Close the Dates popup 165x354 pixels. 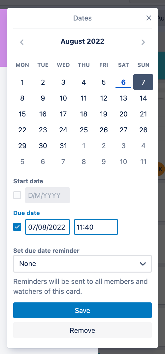pos(149,18)
